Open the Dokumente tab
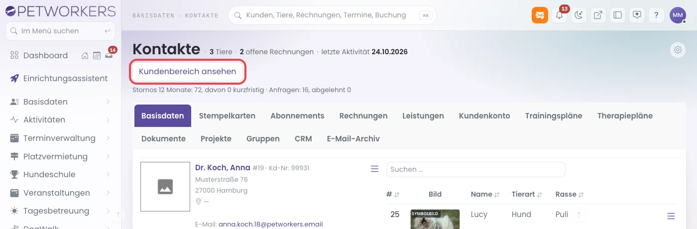697x229 pixels. (163, 139)
